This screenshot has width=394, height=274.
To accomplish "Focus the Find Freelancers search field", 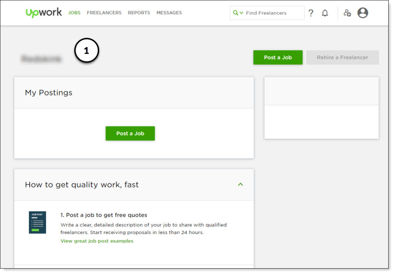I will (273, 13).
